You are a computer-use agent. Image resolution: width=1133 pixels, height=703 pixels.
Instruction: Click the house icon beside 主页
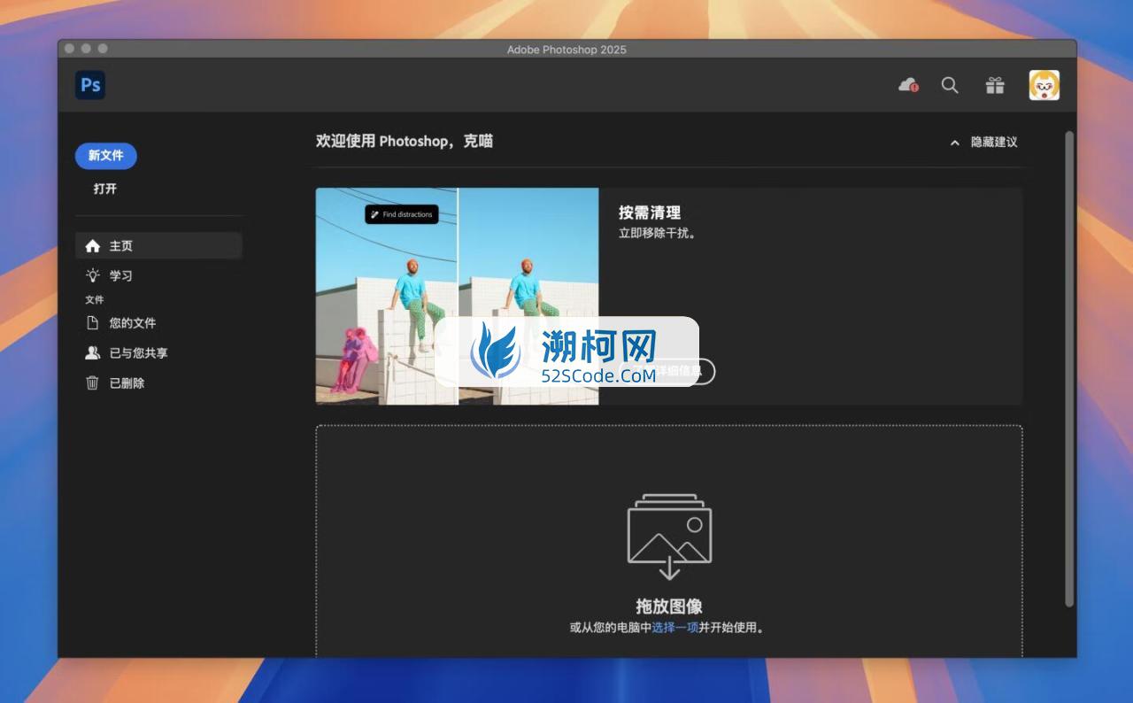pos(92,245)
